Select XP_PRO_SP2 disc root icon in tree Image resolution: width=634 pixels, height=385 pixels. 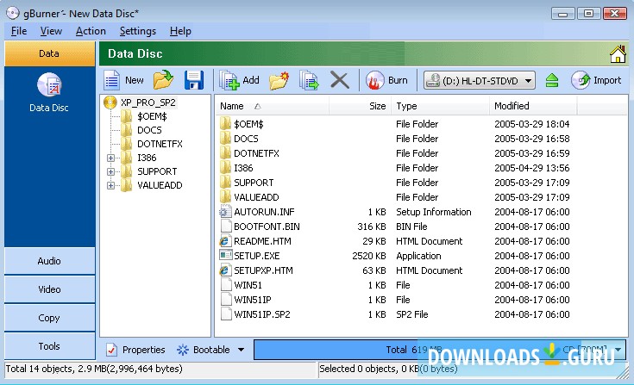coord(110,102)
